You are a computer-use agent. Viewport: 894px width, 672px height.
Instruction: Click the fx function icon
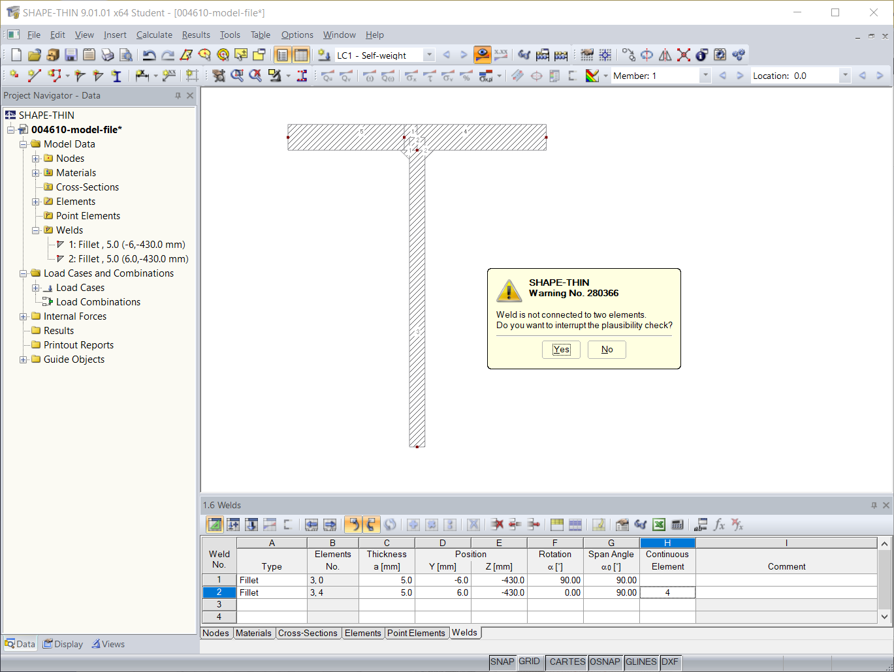click(x=719, y=525)
